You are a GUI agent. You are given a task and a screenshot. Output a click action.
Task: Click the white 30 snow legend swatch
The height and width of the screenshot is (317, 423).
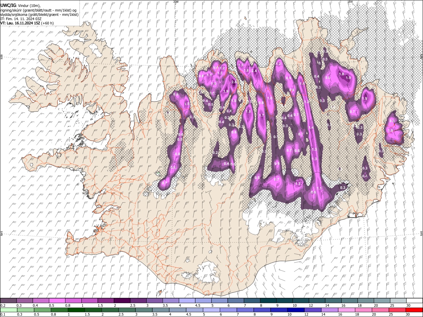(x=415, y=300)
